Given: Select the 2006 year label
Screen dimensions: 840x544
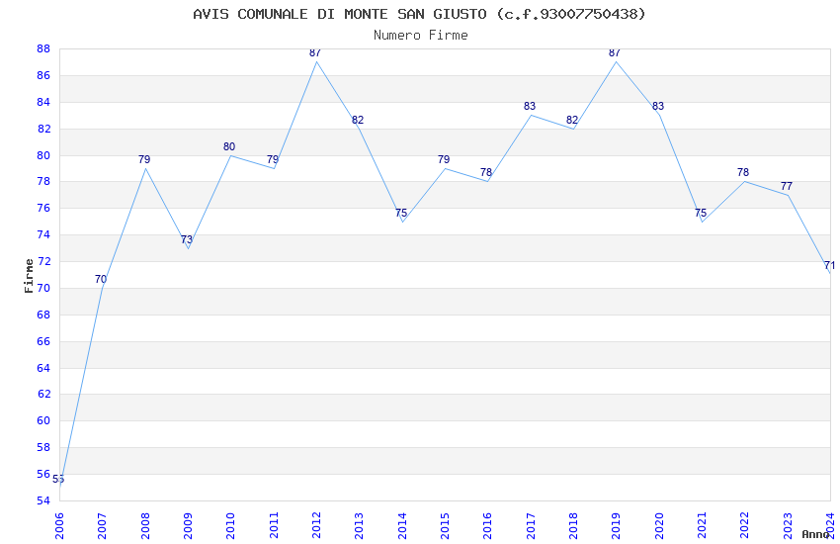Looking at the screenshot, I should [x=59, y=526].
